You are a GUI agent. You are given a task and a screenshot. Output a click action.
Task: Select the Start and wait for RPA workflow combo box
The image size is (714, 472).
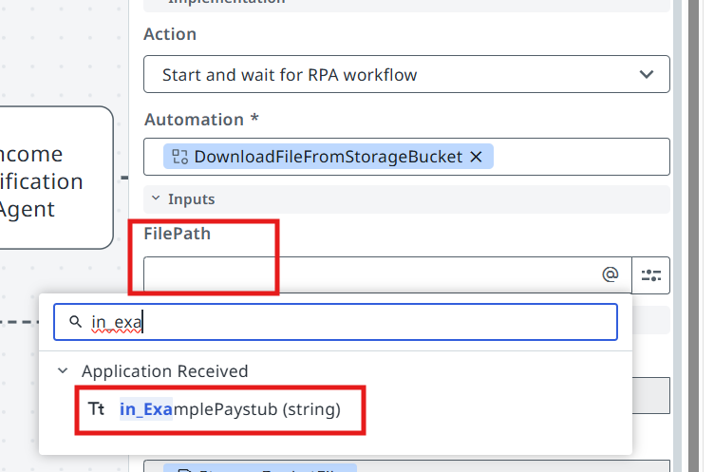click(x=406, y=74)
